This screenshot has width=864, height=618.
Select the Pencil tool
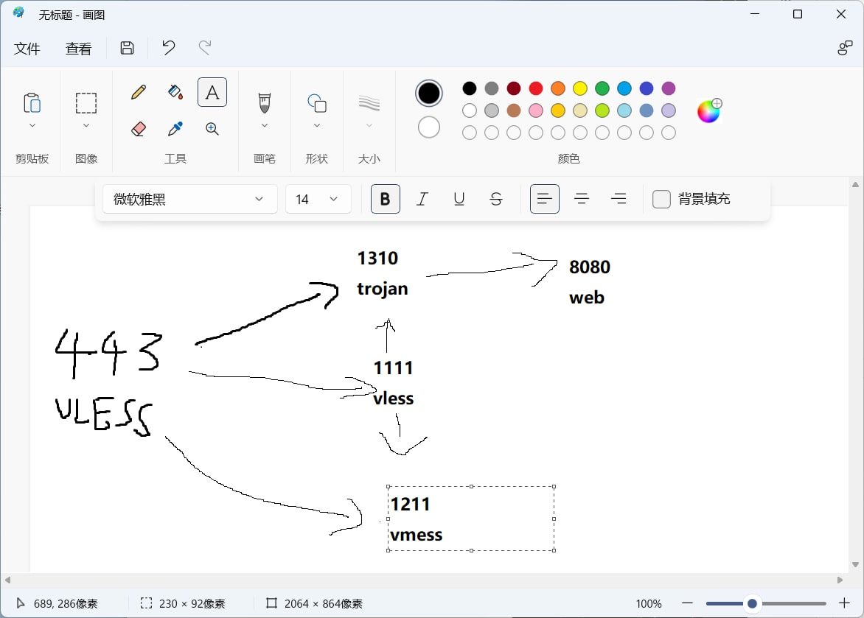click(139, 92)
